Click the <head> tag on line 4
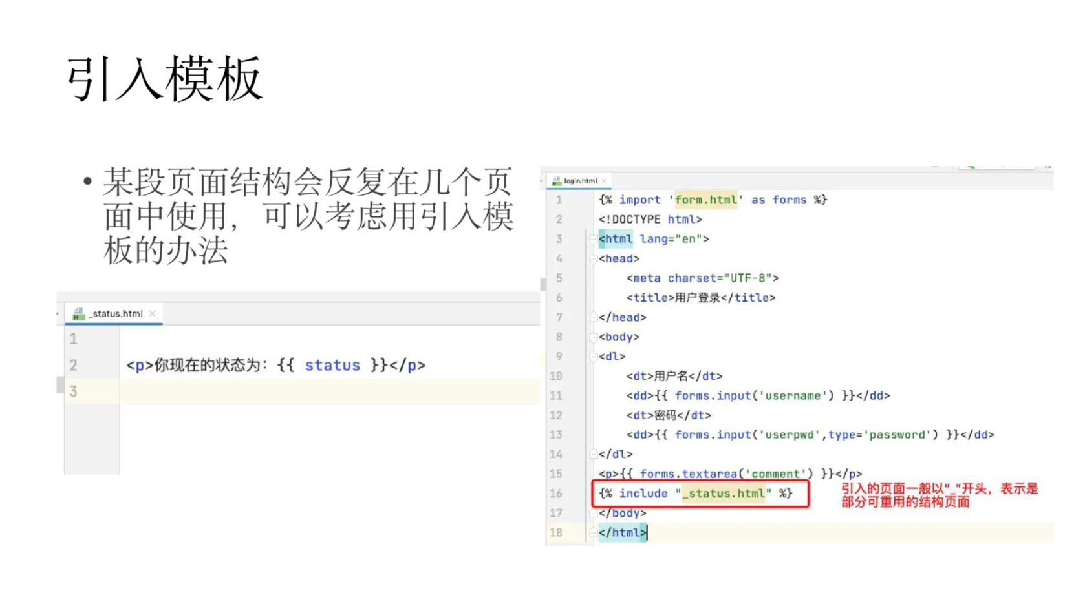1085x604 pixels. click(619, 258)
